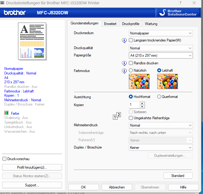Click the page layout preview image
Viewport: 203px width, 194px height.
tap(32, 41)
